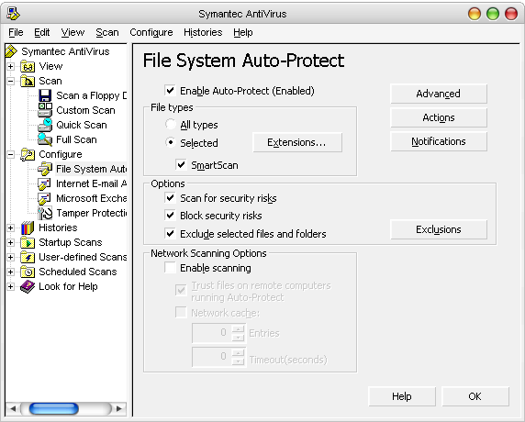The image size is (525, 422).
Task: Click the Microsoft Exchange Auto-Protect icon
Action: (x=45, y=198)
